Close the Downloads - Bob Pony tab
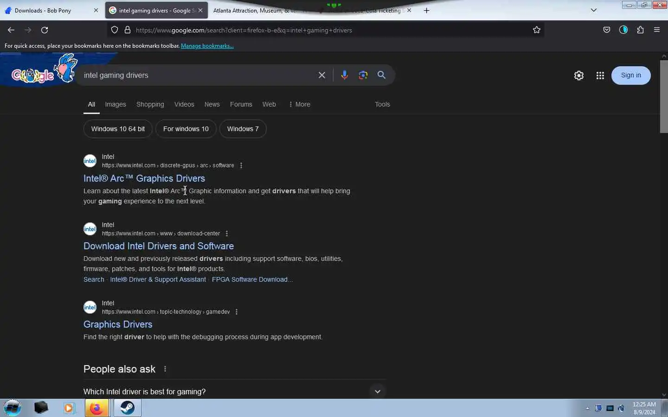The height and width of the screenshot is (417, 668). click(x=96, y=10)
